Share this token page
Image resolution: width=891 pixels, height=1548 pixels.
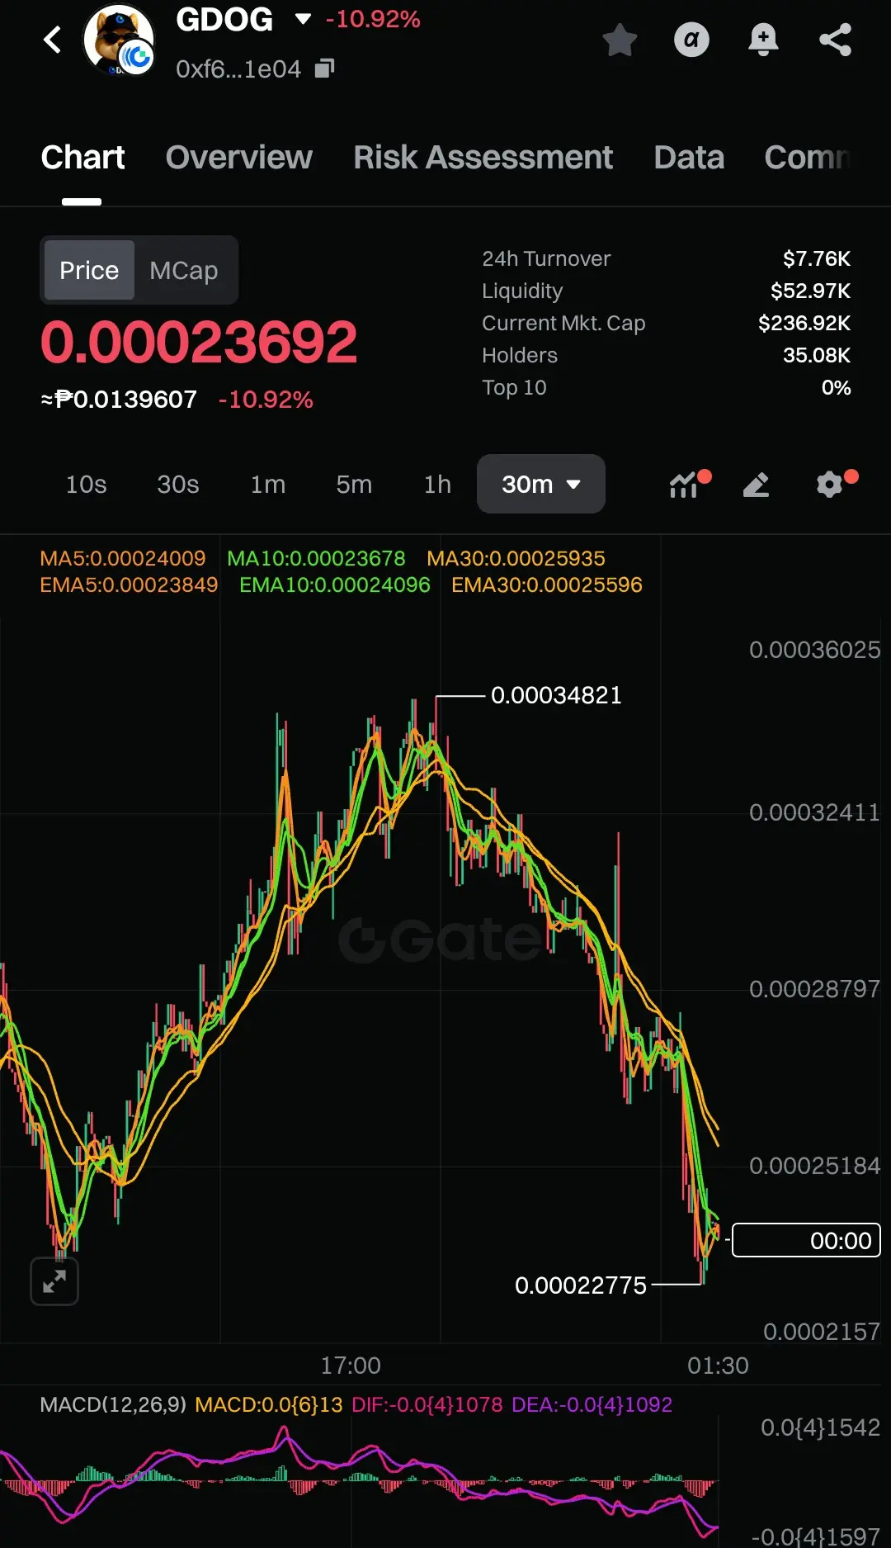coord(835,40)
